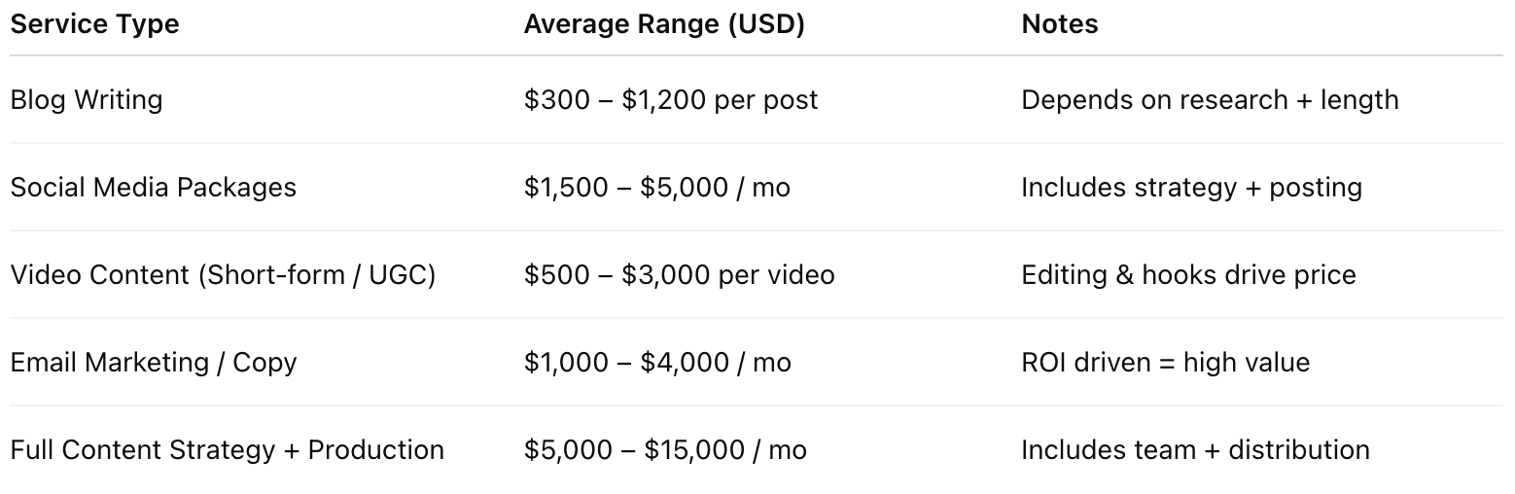Select the Email Marketing / Copy cell
The width and height of the screenshot is (1515, 494).
point(154,362)
